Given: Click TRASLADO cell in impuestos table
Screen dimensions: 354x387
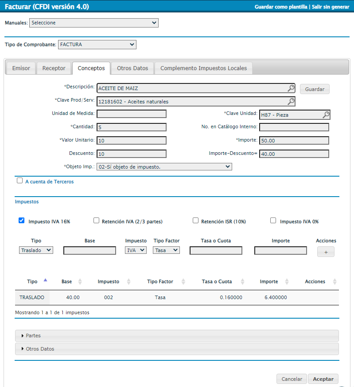Looking at the screenshot, I should (x=32, y=297).
